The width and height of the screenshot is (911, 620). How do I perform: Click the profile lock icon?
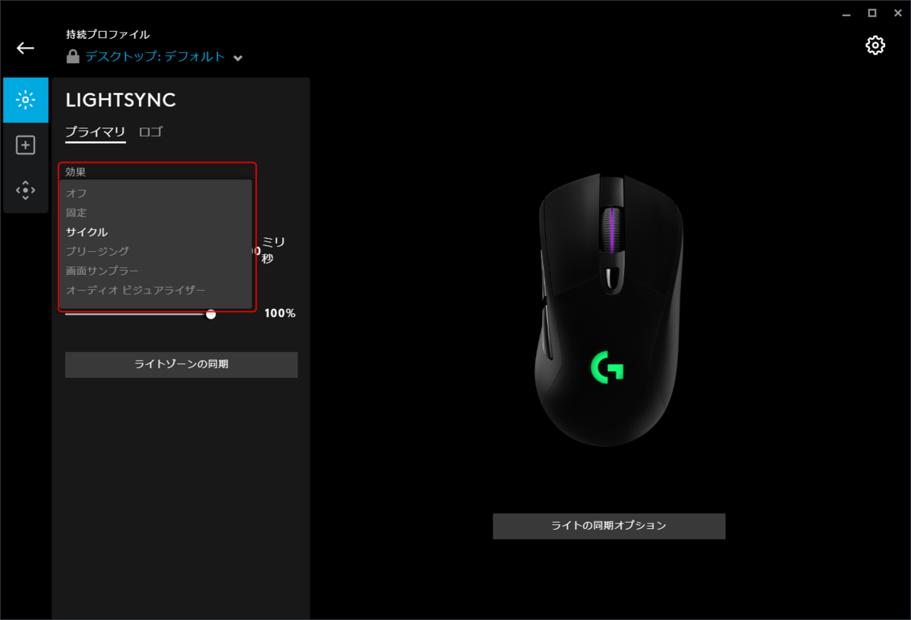click(73, 57)
